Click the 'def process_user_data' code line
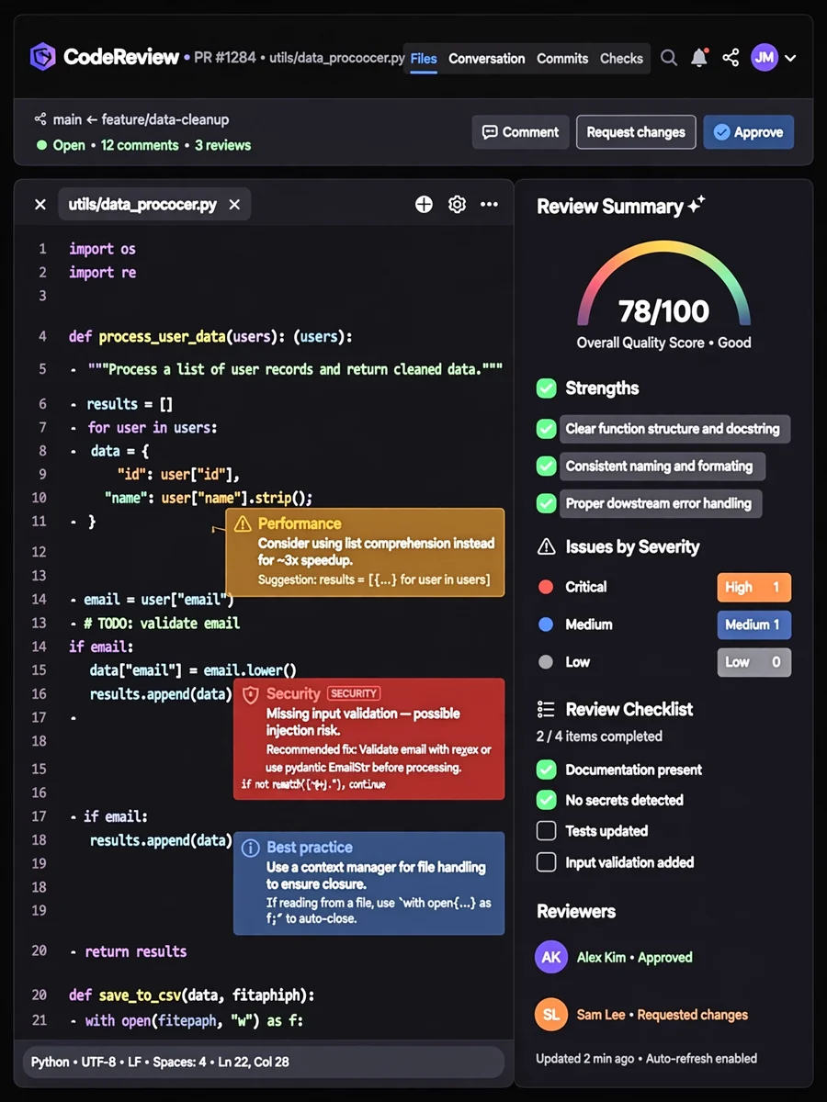This screenshot has height=1102, width=827. pos(210,337)
